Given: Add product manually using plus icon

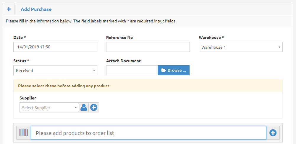Looking at the screenshot, I should pyautogui.click(x=273, y=133).
